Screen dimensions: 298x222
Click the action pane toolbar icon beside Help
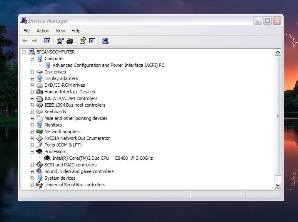coord(92,41)
